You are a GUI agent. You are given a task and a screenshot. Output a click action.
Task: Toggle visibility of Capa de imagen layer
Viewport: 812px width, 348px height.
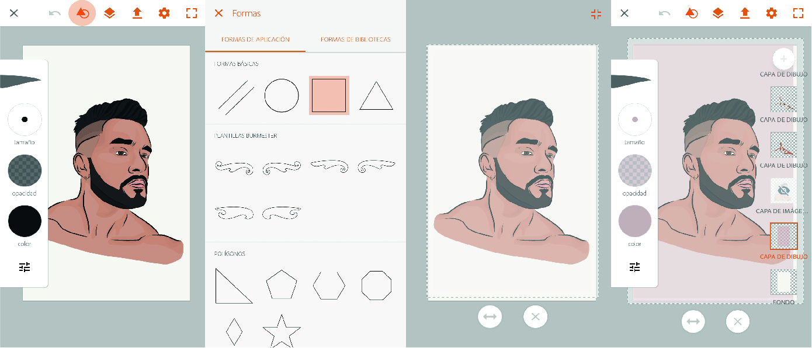[784, 190]
